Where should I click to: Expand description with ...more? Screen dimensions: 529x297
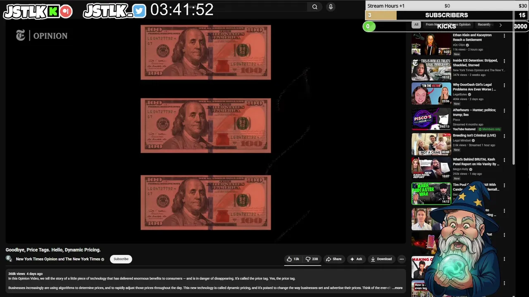397,288
